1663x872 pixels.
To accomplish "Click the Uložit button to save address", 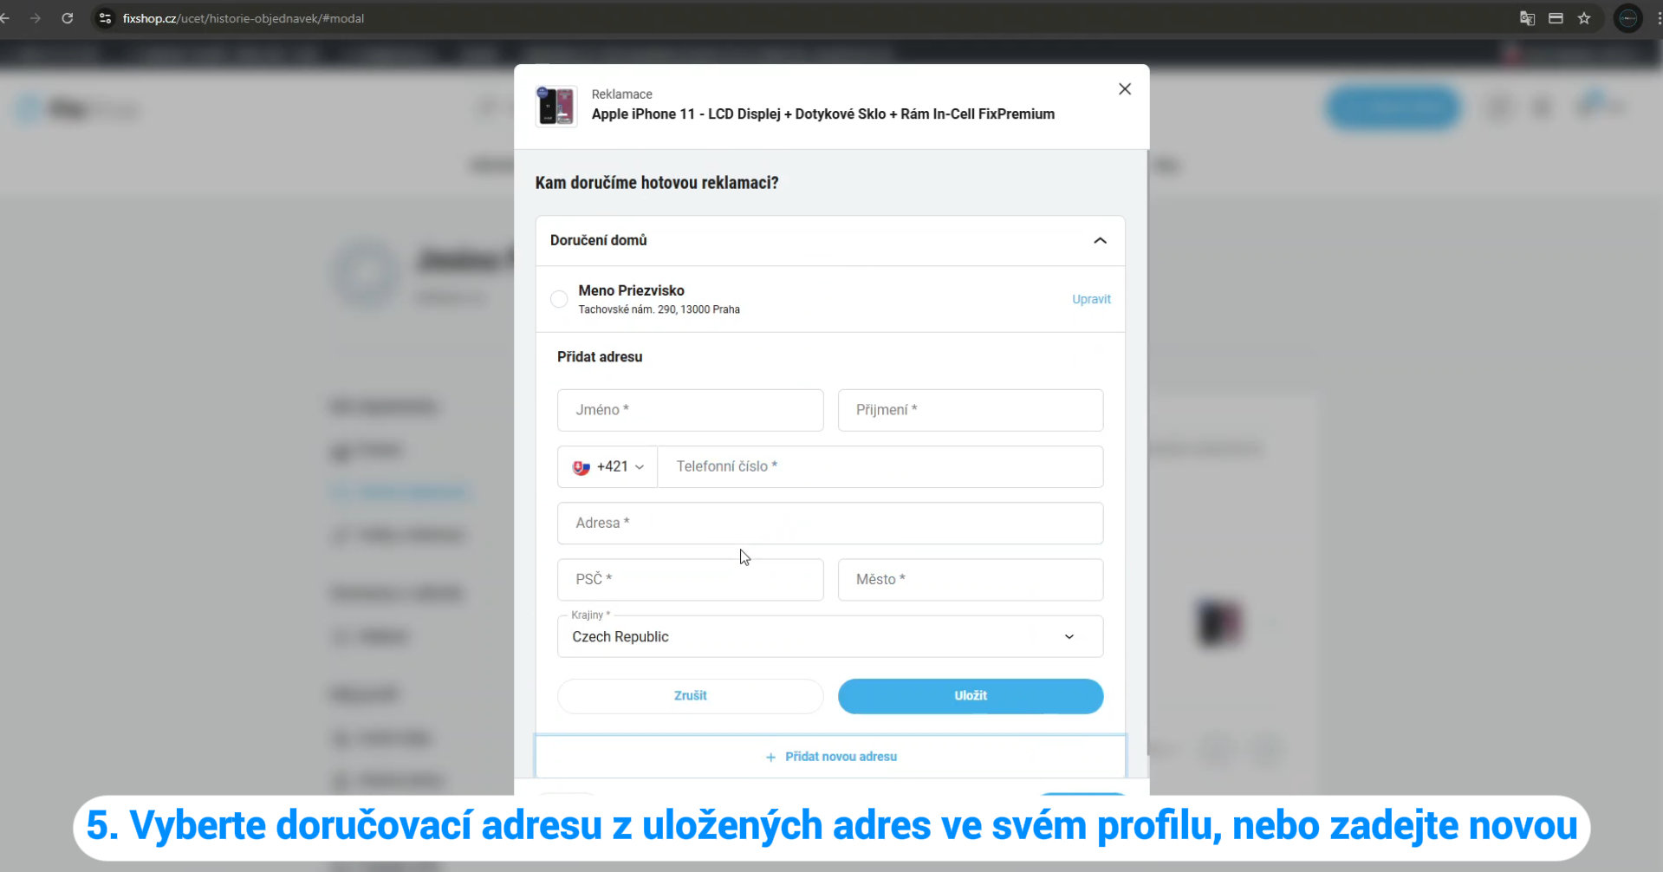I will (971, 696).
